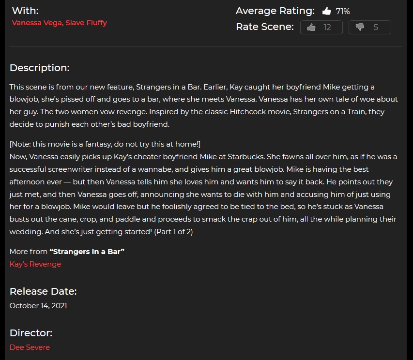The width and height of the screenshot is (413, 360).
Task: Click the bold "Strangers In a Bar" title
Action: [87, 252]
